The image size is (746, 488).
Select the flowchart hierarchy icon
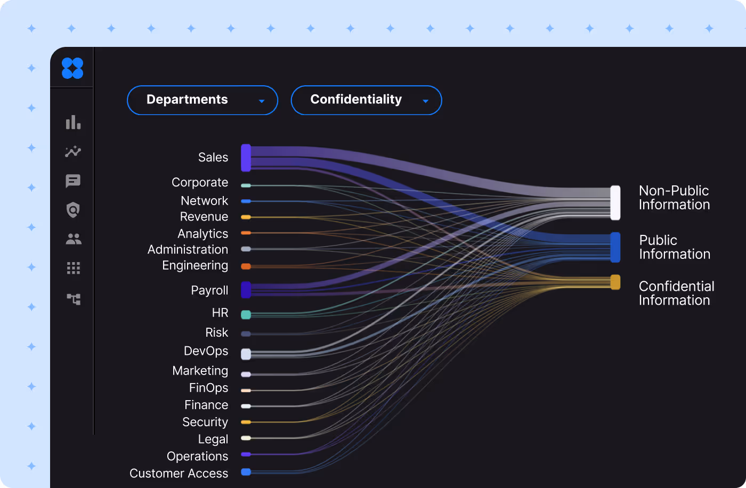point(72,299)
